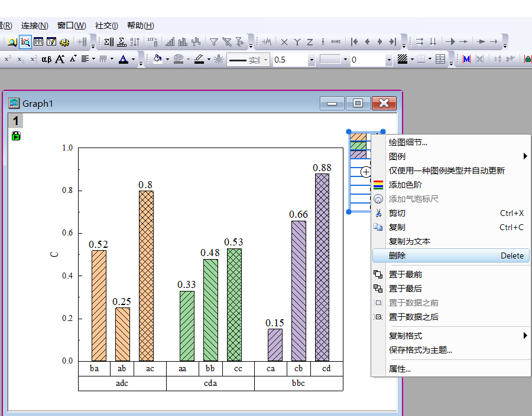Open the fill pattern hatch dropdown arrow
This screenshot has width=532, height=416.
(x=412, y=59)
